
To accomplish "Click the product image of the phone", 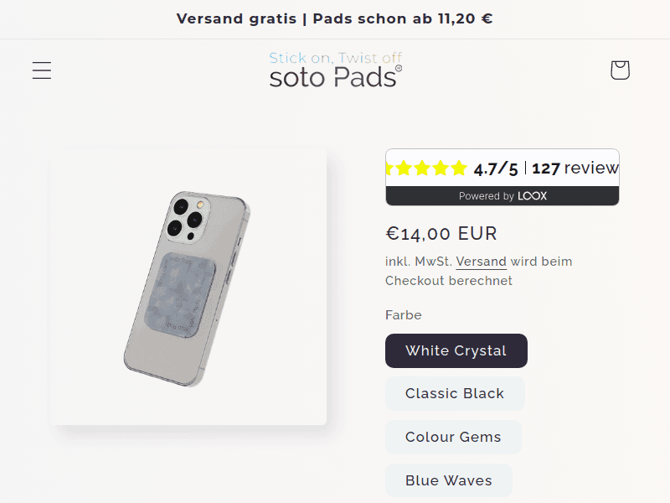I will [188, 285].
